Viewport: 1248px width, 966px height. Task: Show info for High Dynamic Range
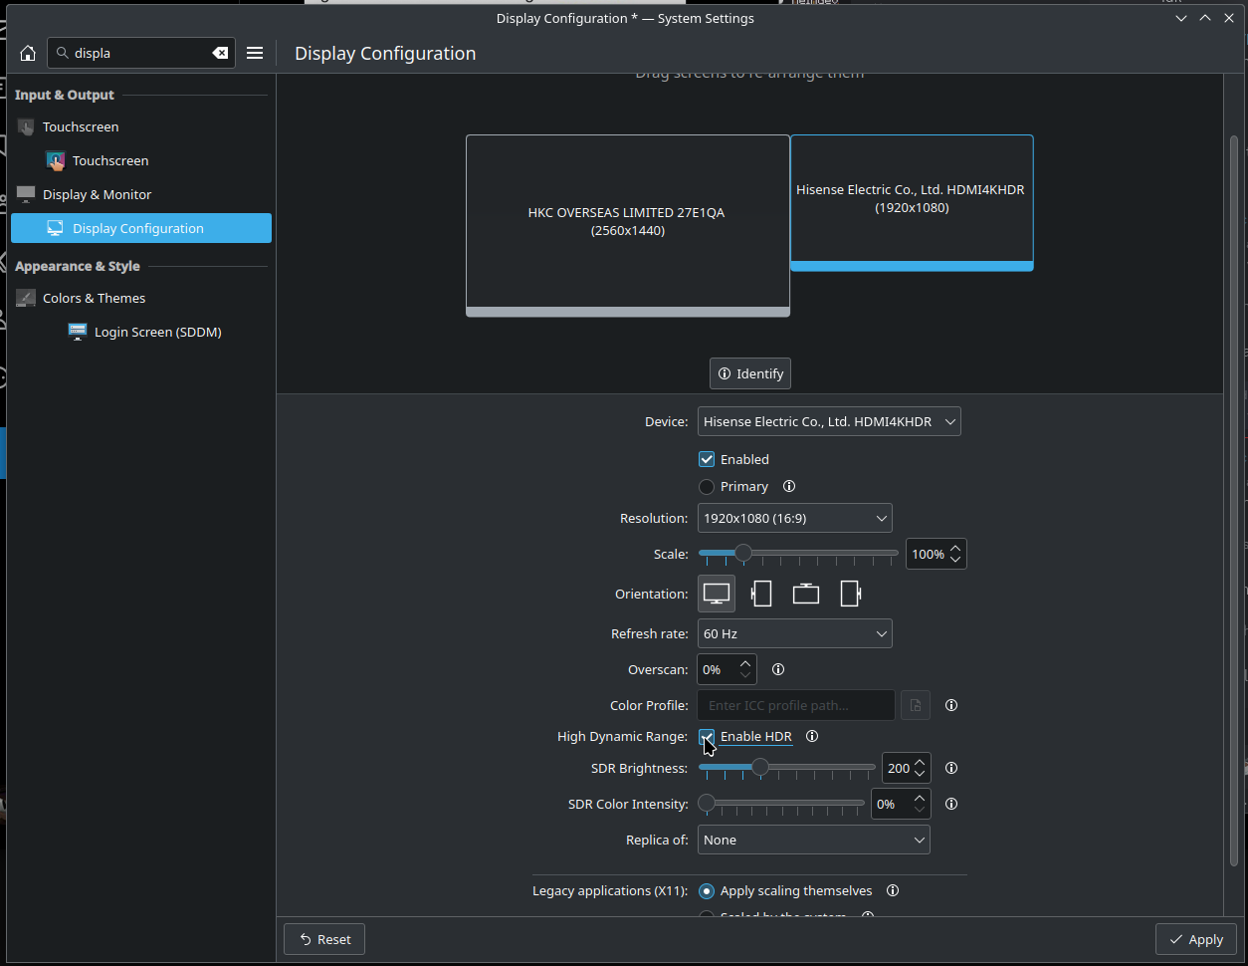(812, 736)
